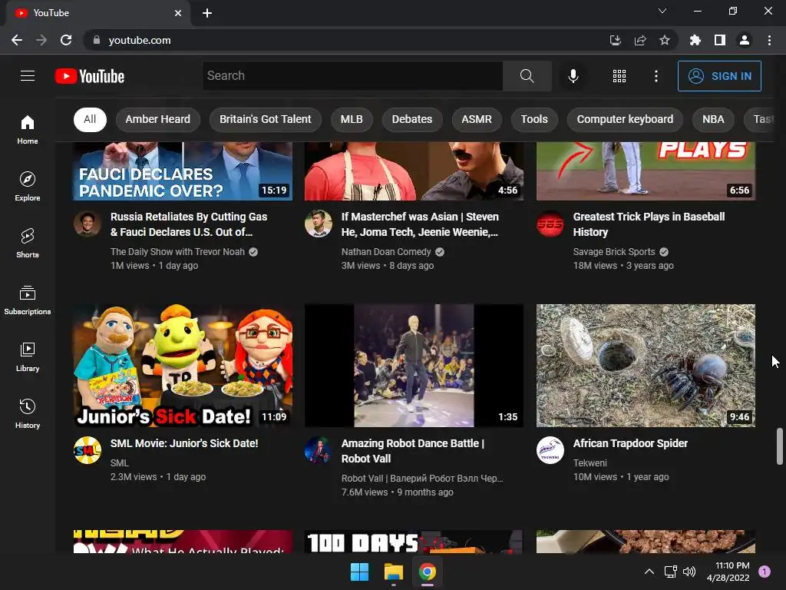Select the MLB filter chip
786x590 pixels.
352,119
